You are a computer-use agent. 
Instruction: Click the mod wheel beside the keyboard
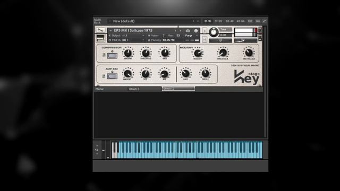point(108,150)
